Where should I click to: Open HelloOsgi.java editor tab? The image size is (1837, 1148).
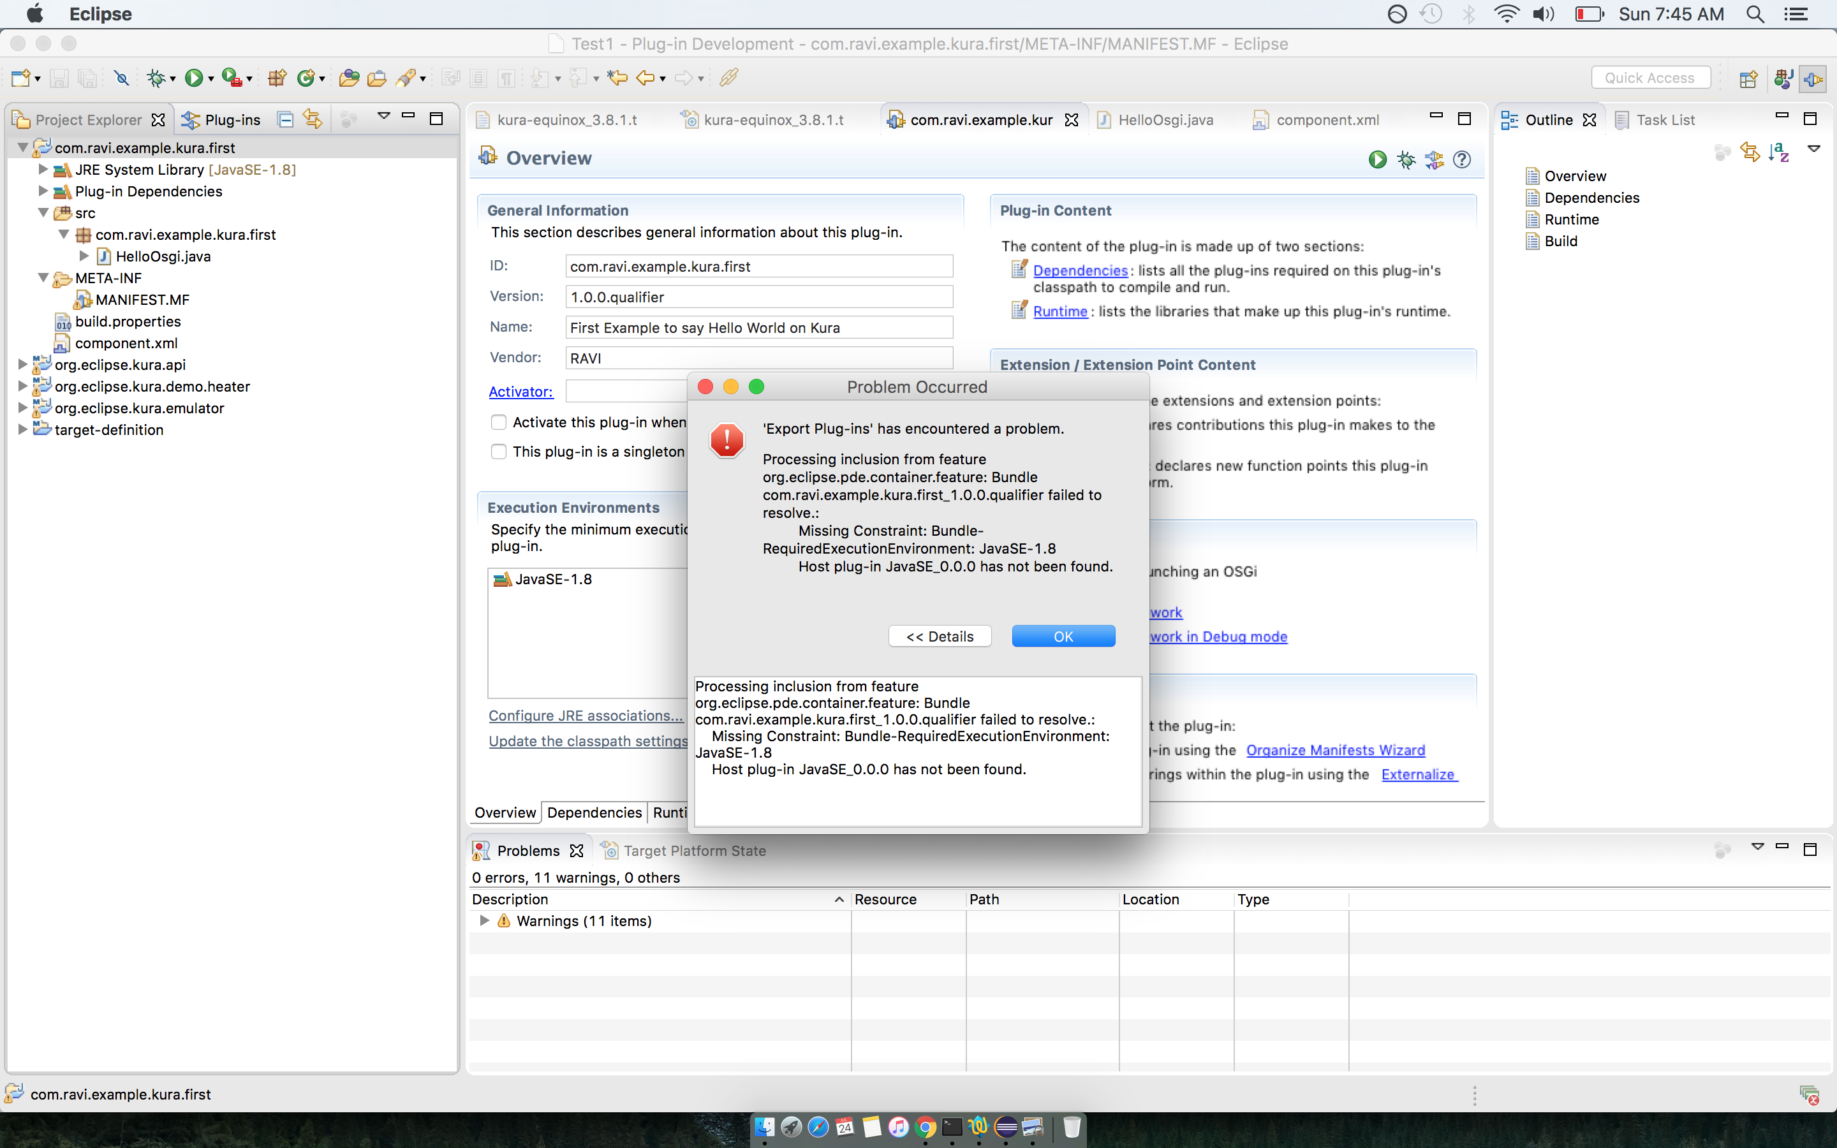point(1156,119)
